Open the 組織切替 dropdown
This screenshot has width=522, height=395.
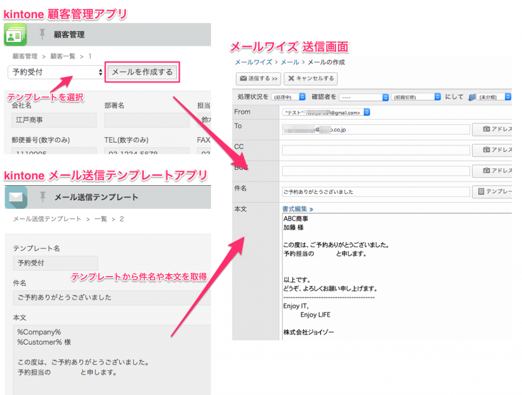416,97
